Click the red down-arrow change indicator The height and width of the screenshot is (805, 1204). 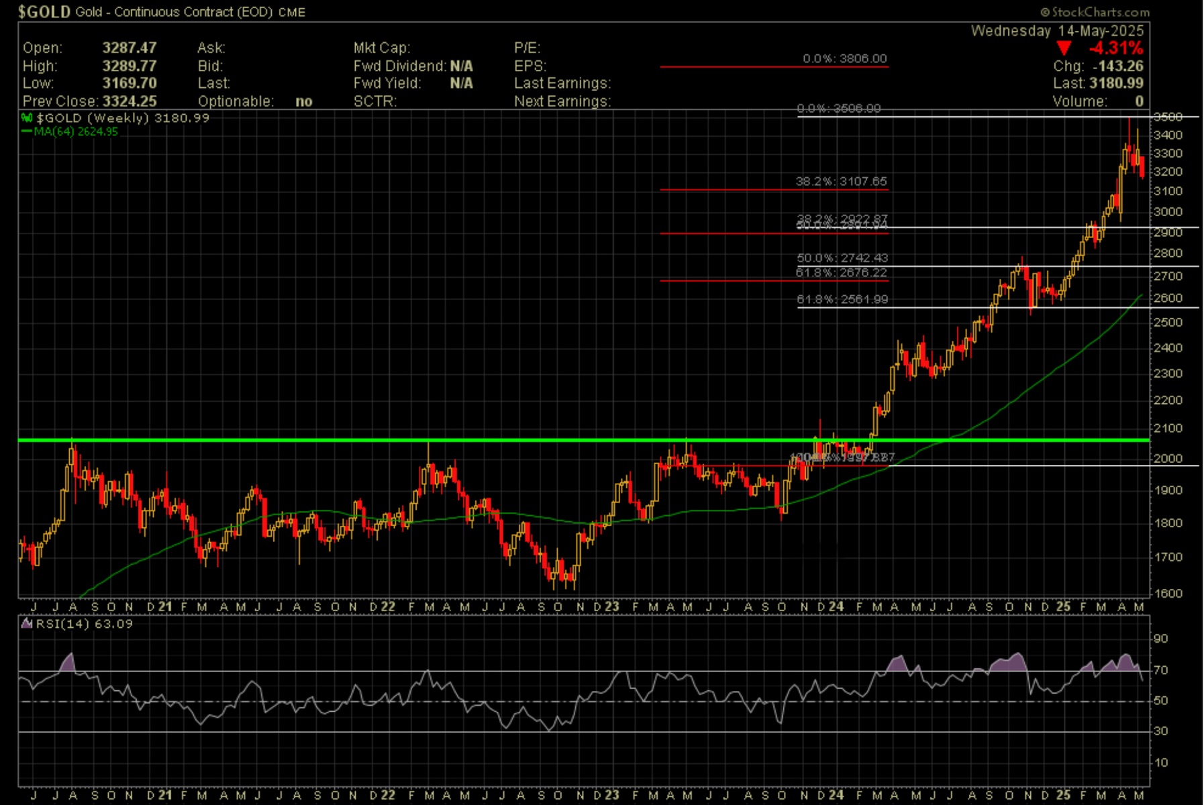point(1064,48)
